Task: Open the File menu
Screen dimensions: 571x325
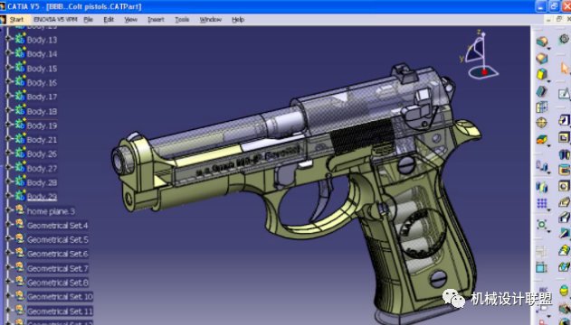Action: point(88,20)
